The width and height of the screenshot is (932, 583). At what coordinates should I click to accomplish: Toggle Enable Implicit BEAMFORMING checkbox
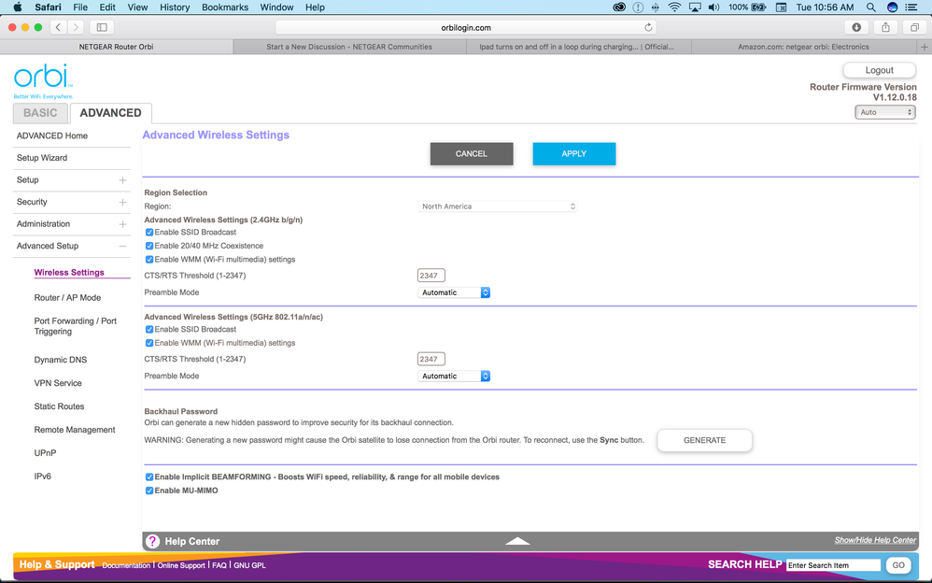pyautogui.click(x=149, y=477)
